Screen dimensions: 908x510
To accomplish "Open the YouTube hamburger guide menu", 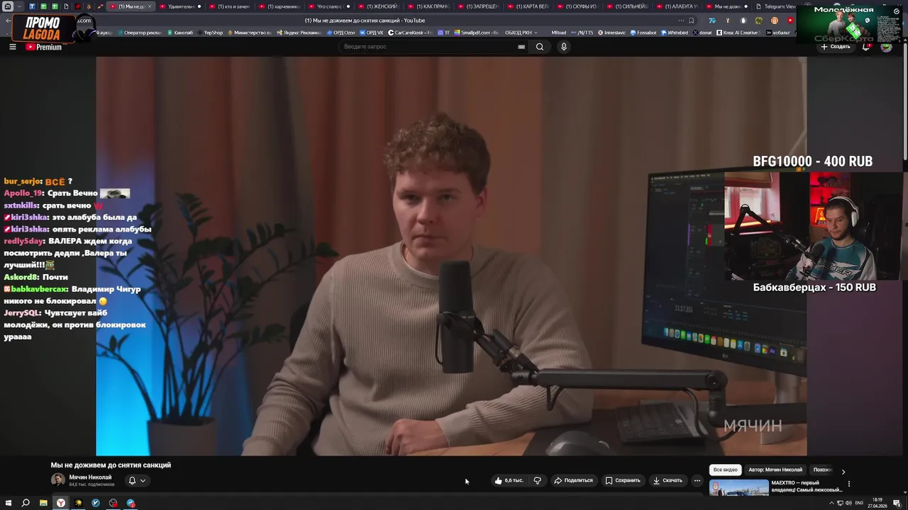I will point(12,47).
